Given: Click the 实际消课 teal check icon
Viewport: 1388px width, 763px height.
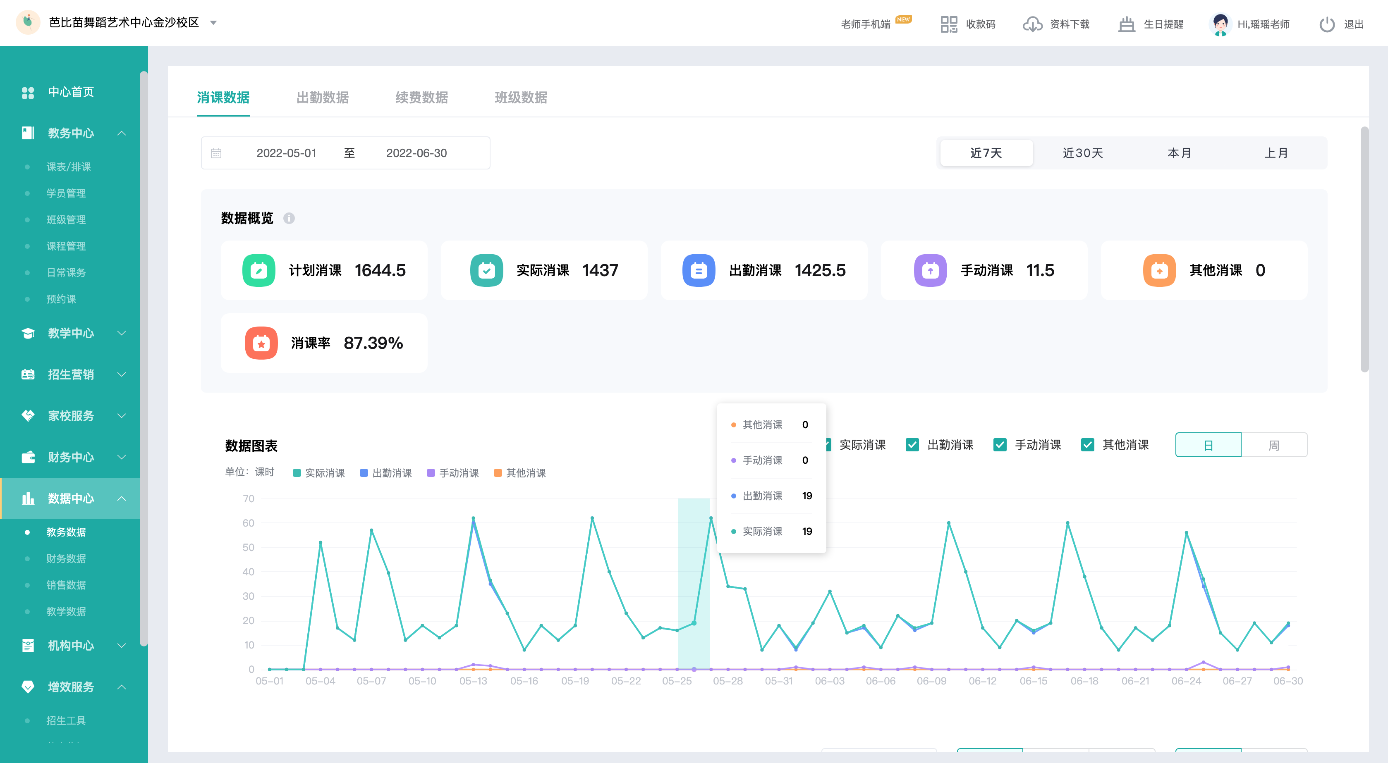Looking at the screenshot, I should (x=486, y=270).
